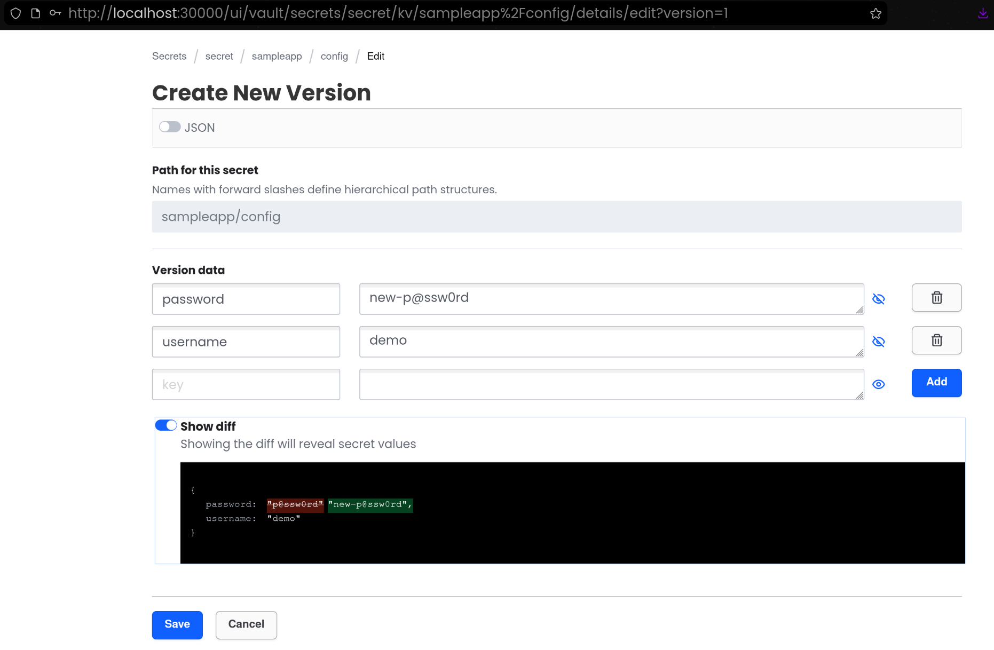Open the config breadcrumb link
Viewport: 994px width, 650px height.
click(x=334, y=56)
